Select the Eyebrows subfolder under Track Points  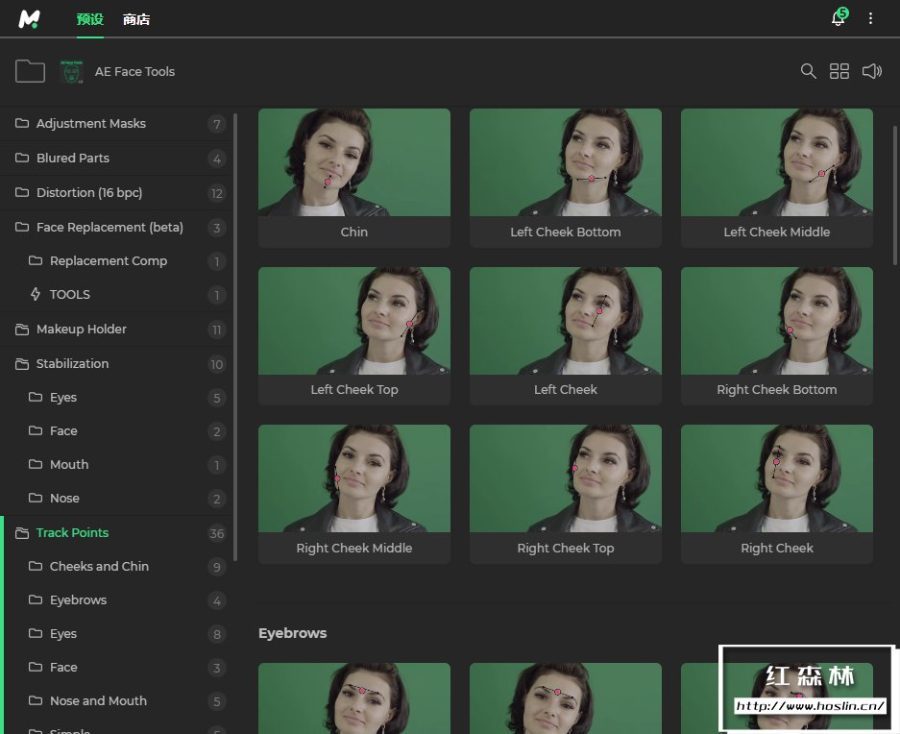[x=78, y=600]
